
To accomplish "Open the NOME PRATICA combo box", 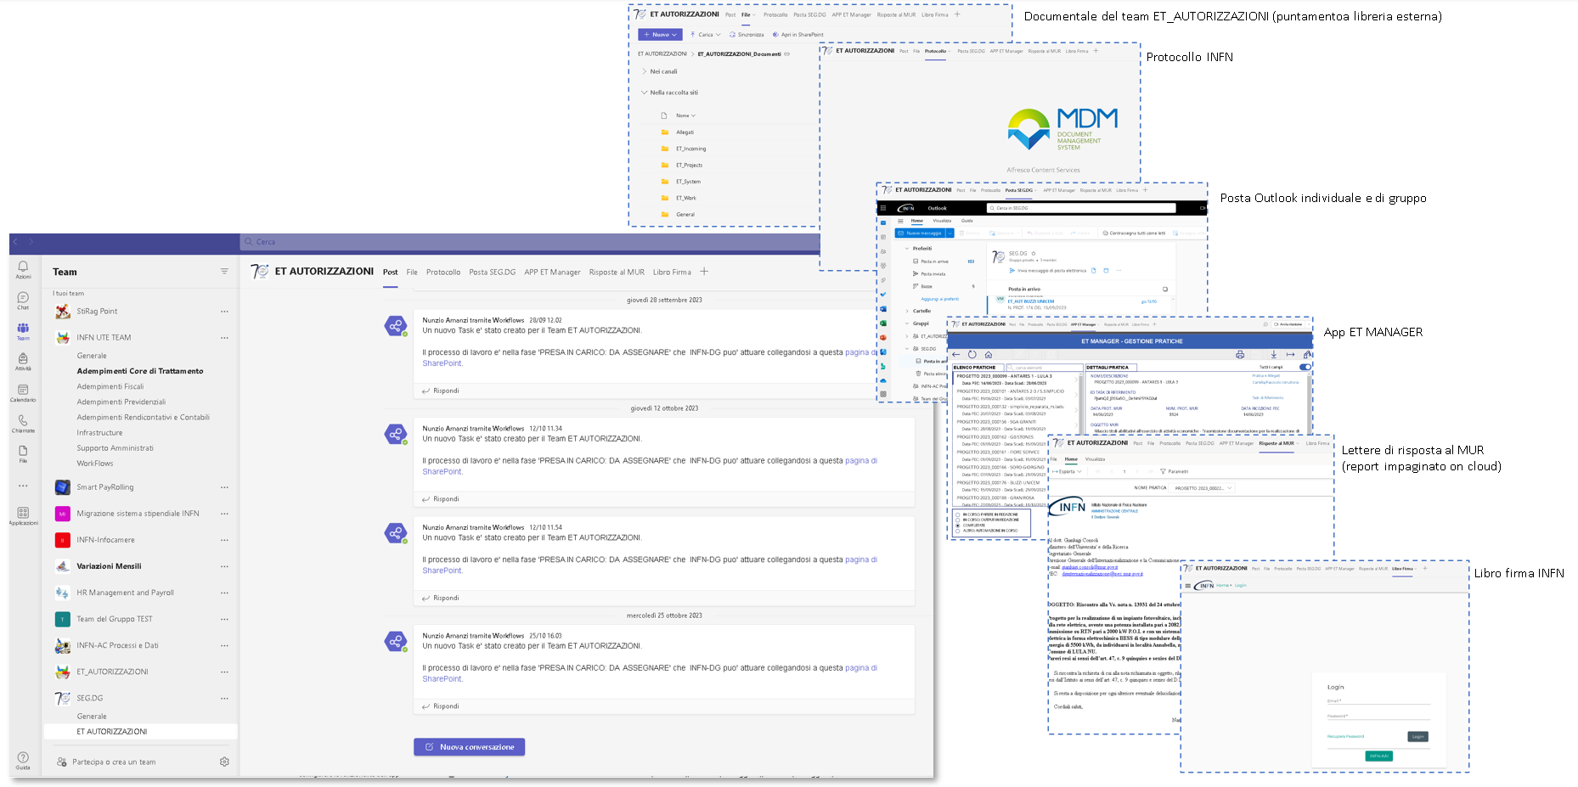I will coord(1203,488).
